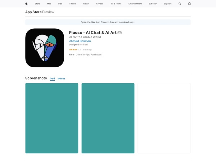The height and width of the screenshot is (162, 216).
Task: Click Free Offers In-App Purchases text
Action: click(85, 55)
